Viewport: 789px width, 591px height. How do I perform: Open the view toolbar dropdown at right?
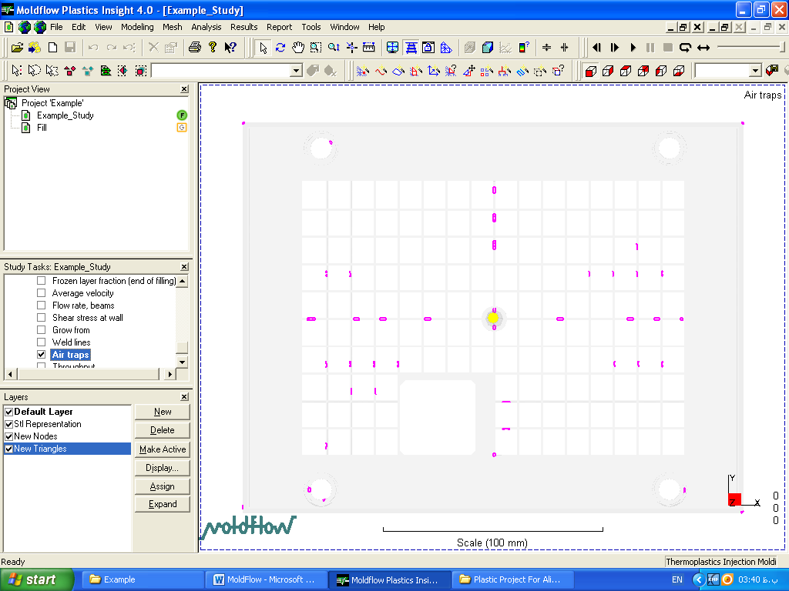(754, 71)
